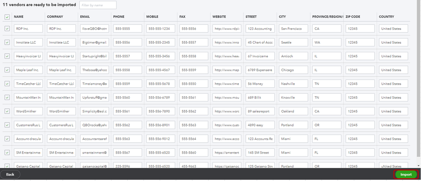Uncheck the CustomersRus row checkbox
Screen dimensions: 421x181
click(7, 125)
